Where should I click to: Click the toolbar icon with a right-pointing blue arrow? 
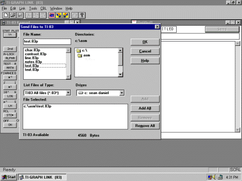pyautogui.click(x=66, y=15)
